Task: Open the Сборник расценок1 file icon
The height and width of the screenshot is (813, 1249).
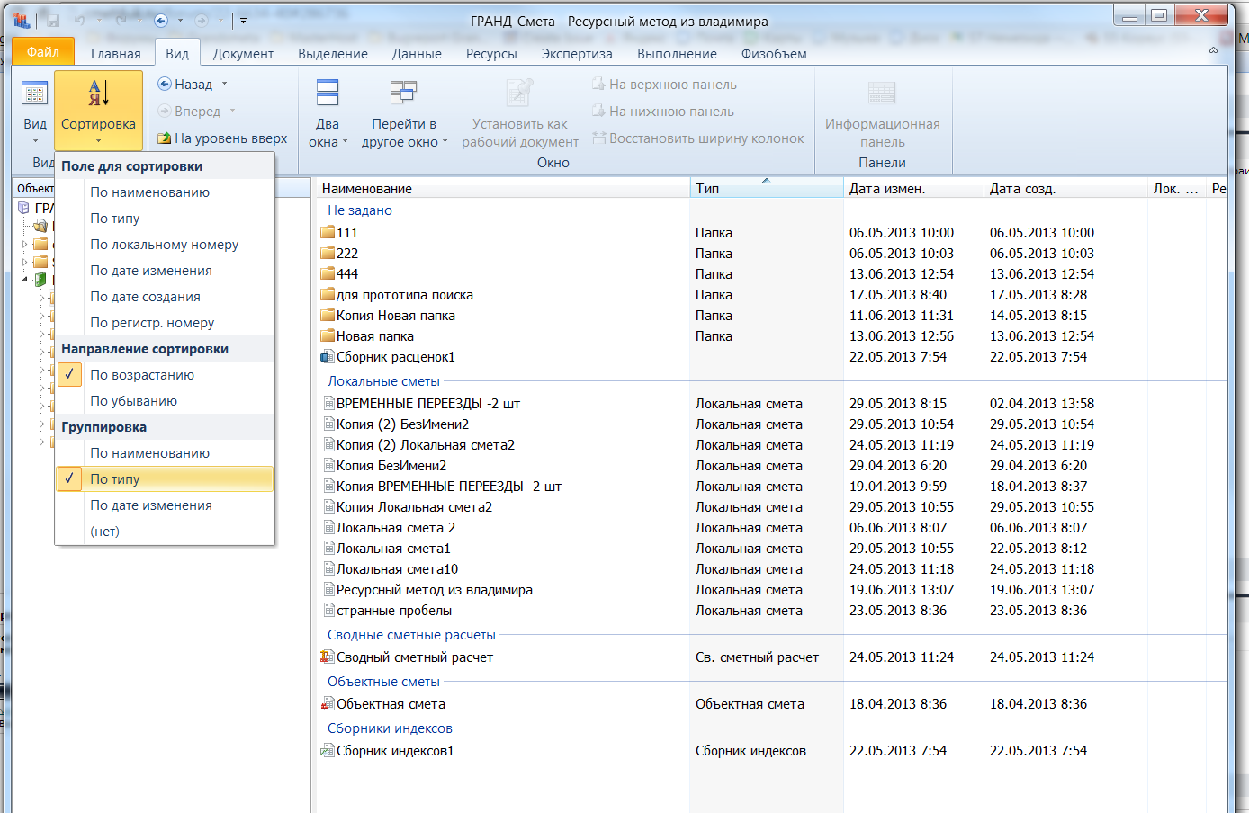Action: 328,357
